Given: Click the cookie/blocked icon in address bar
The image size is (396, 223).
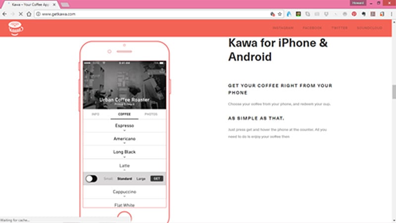Looking at the screenshot, I should click(273, 14).
